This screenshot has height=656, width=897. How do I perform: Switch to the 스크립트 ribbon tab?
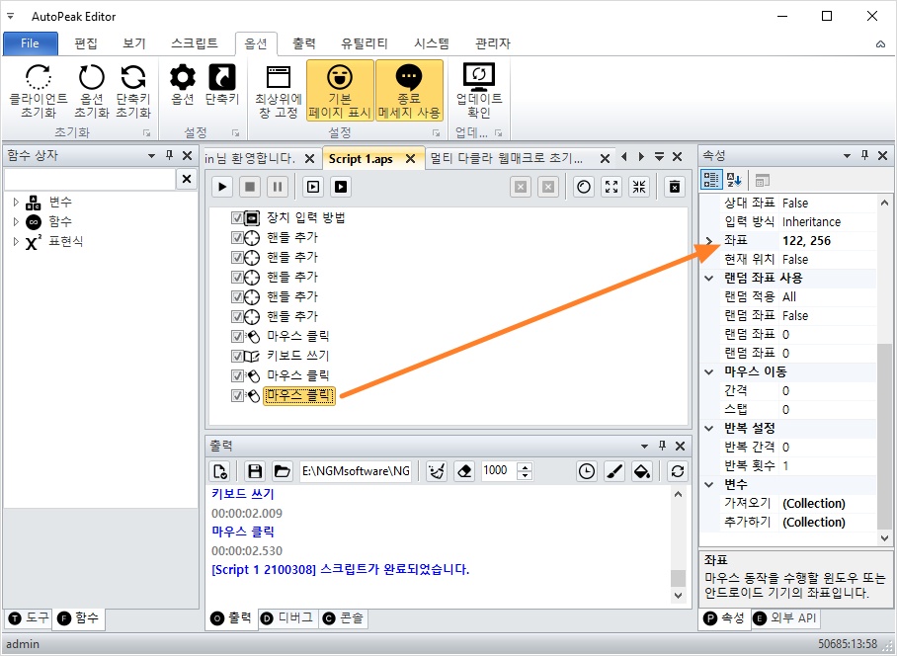(195, 43)
